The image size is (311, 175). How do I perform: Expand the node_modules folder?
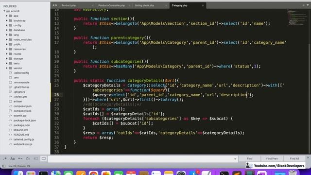(x=7, y=40)
